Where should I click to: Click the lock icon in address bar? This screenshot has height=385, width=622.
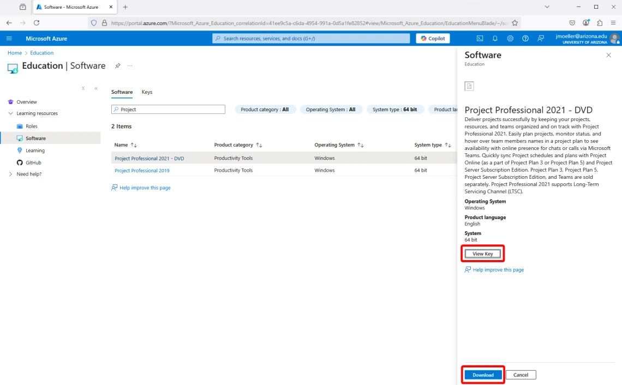104,23
